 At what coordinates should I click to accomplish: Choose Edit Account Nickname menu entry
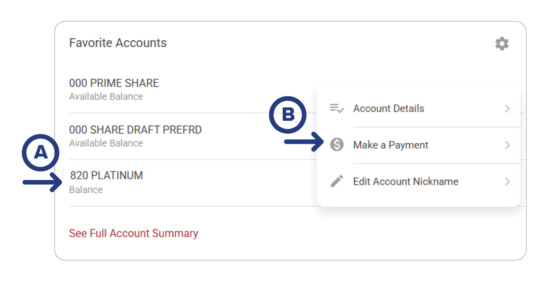(x=406, y=181)
